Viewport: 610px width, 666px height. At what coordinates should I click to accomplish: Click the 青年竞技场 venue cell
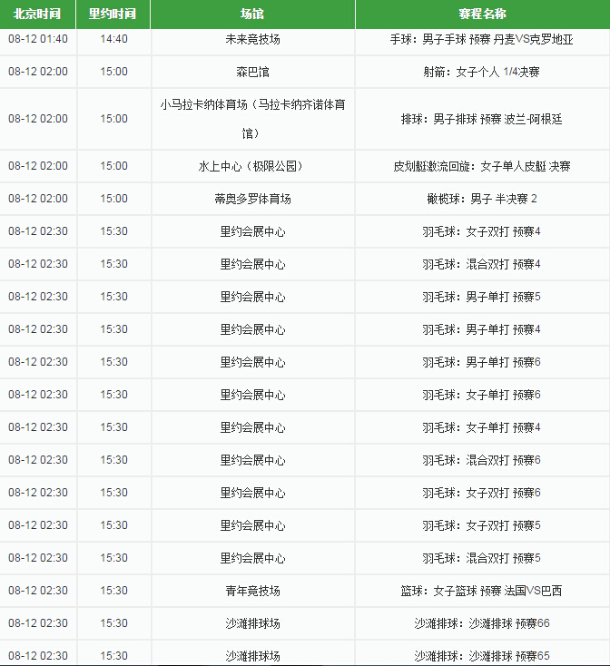click(x=252, y=591)
